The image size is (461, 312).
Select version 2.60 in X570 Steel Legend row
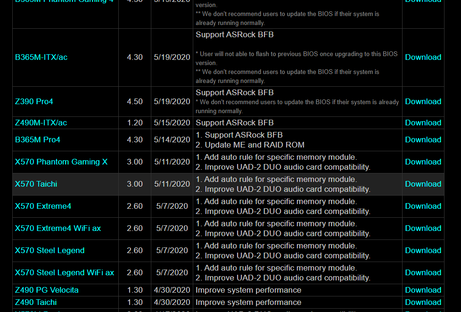point(135,251)
